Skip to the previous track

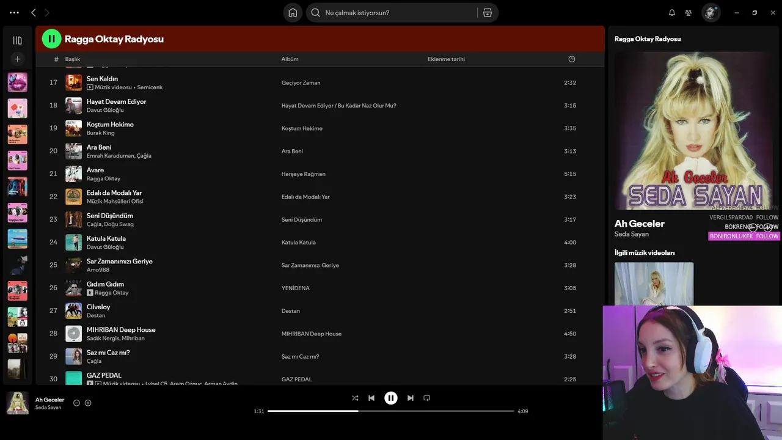coord(371,398)
